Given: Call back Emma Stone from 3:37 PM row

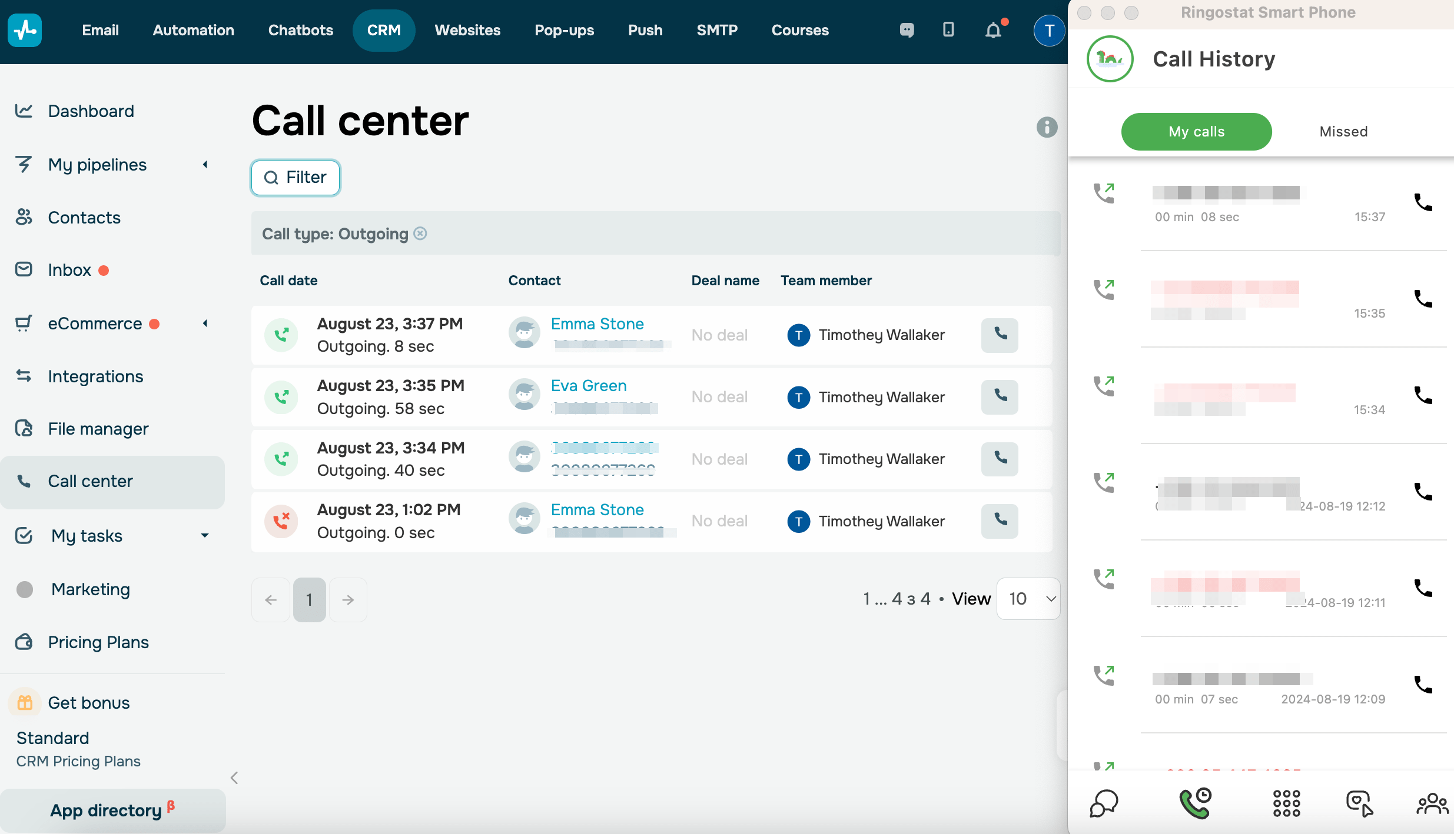Looking at the screenshot, I should click(1000, 335).
